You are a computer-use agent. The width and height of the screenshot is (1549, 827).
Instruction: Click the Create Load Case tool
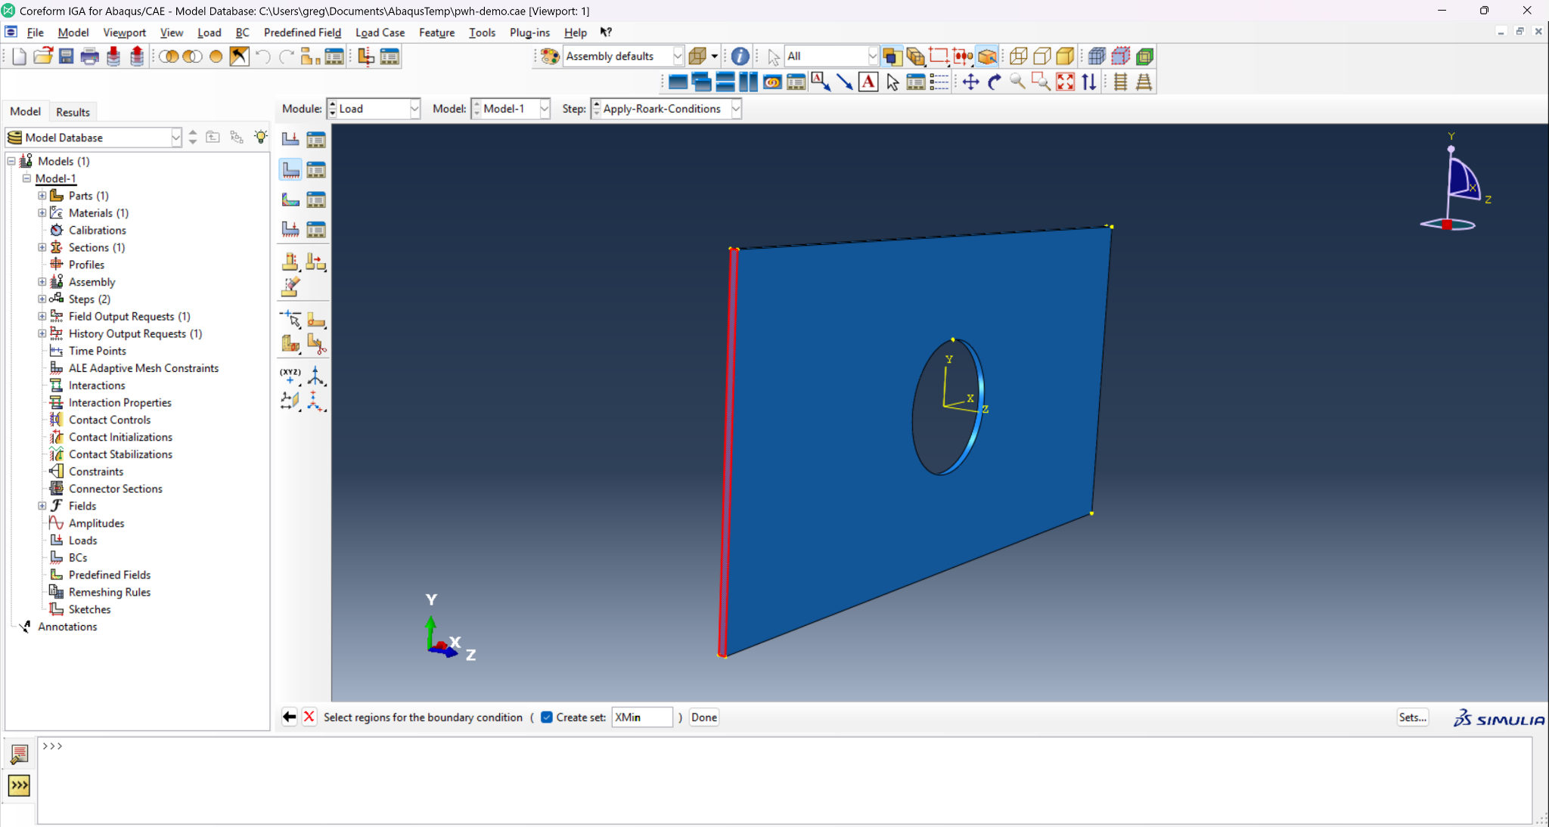pyautogui.click(x=290, y=229)
